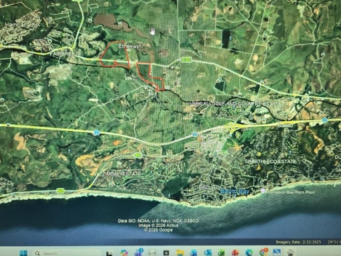
Task: Click the FAIRBREEZE map label
Action: (66, 54)
